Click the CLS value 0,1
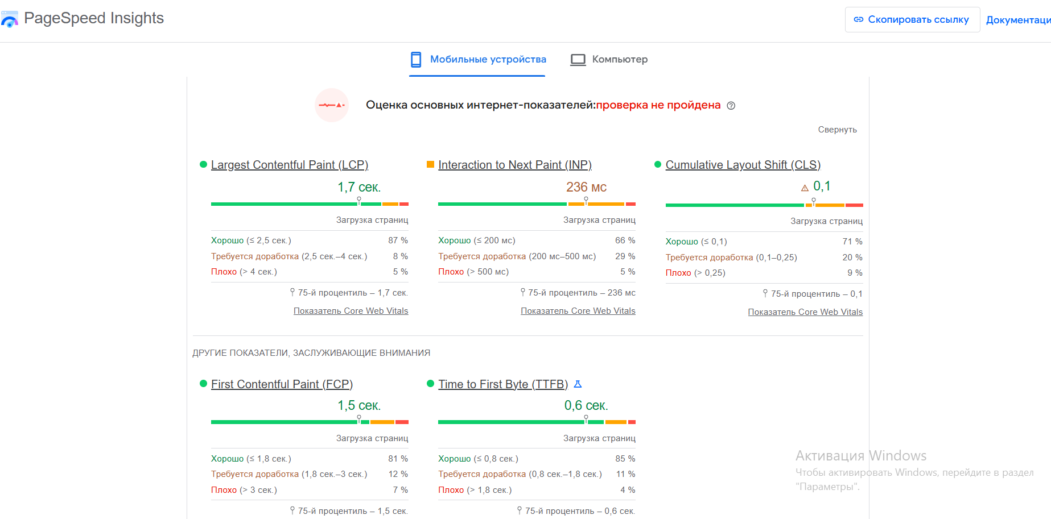 pyautogui.click(x=822, y=186)
